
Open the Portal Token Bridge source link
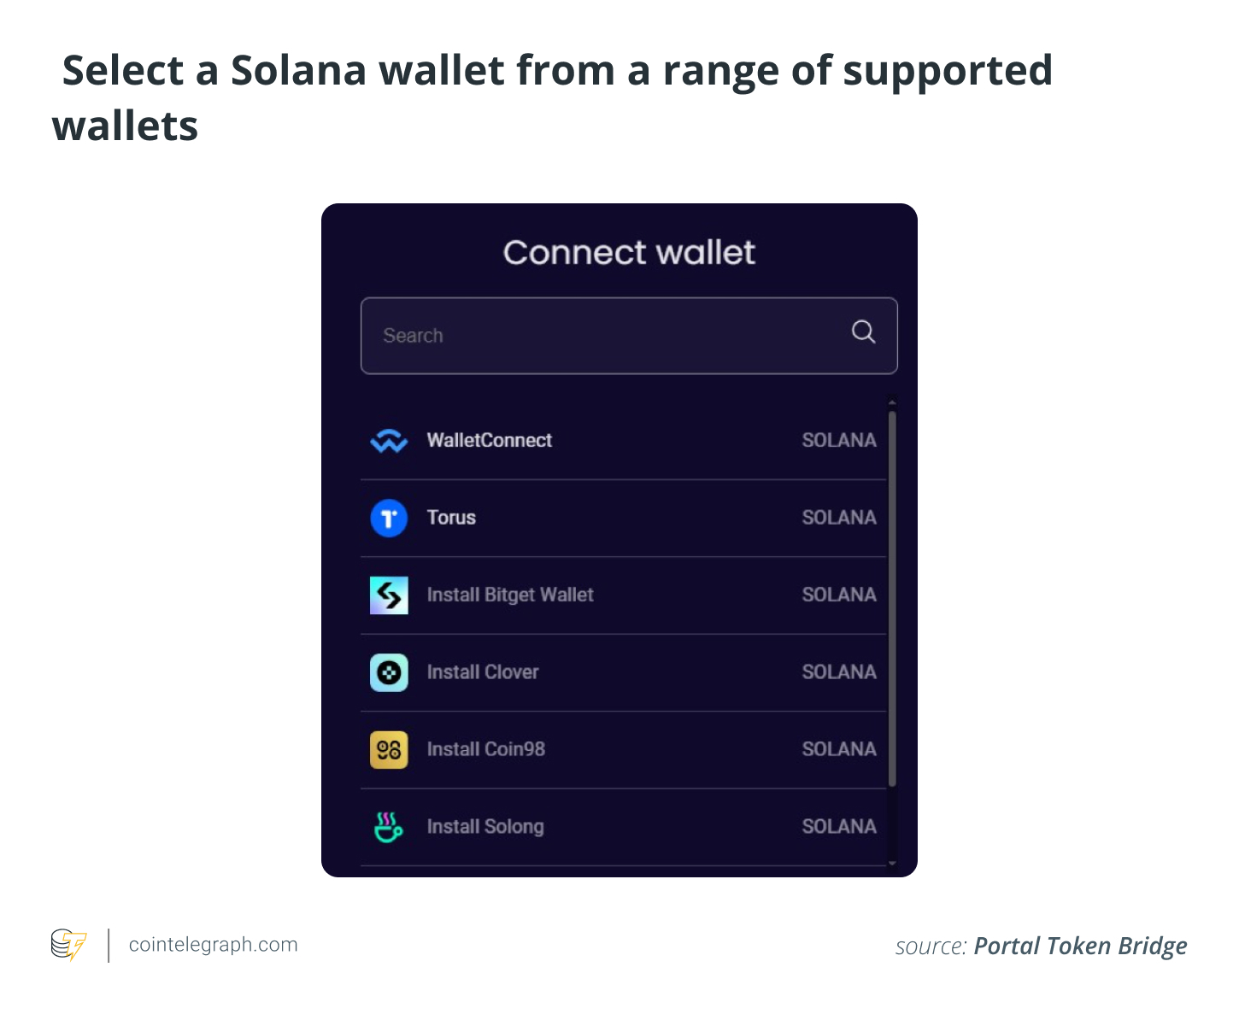click(x=1080, y=947)
